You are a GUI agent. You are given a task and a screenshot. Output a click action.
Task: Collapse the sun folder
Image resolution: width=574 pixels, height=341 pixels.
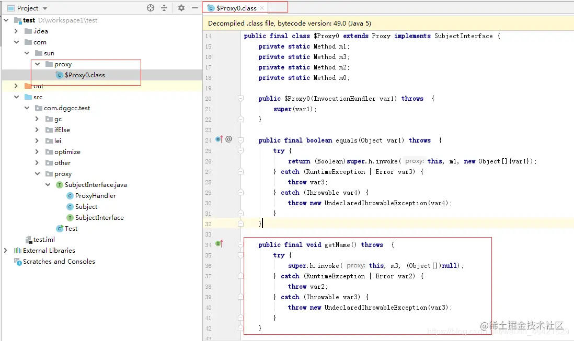pyautogui.click(x=27, y=53)
